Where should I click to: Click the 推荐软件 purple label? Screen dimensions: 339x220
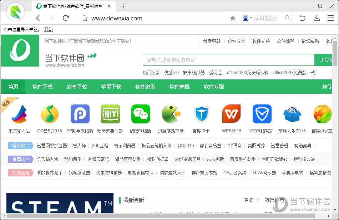pos(21,159)
